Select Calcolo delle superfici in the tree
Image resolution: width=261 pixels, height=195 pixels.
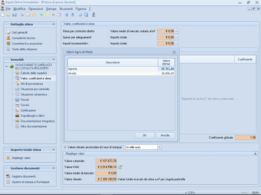(x=34, y=73)
